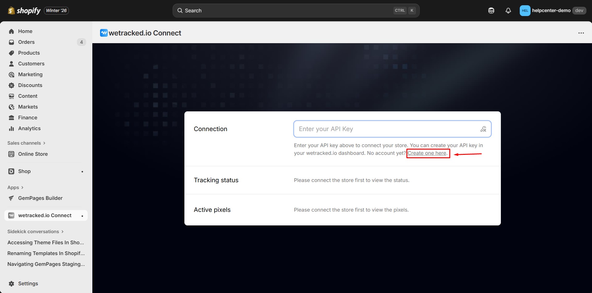Viewport: 592px width, 293px height.
Task: Click wetracked.io app logo in header
Action: point(104,33)
